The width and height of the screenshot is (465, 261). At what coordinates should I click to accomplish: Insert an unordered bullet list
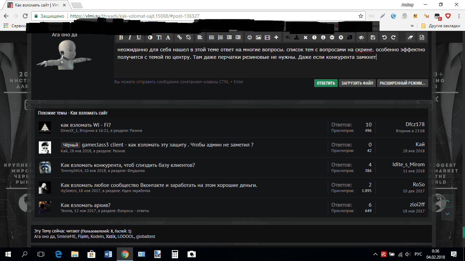pyautogui.click(x=211, y=37)
